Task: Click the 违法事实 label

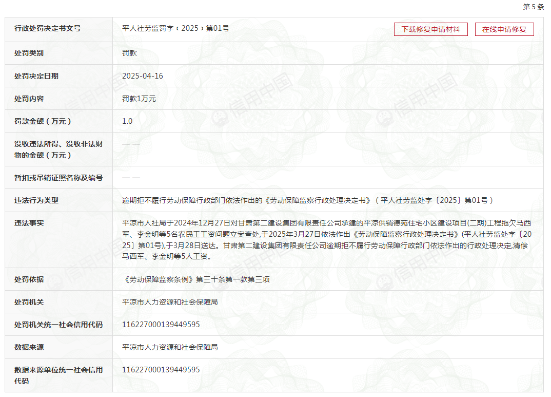Action: pos(29,223)
